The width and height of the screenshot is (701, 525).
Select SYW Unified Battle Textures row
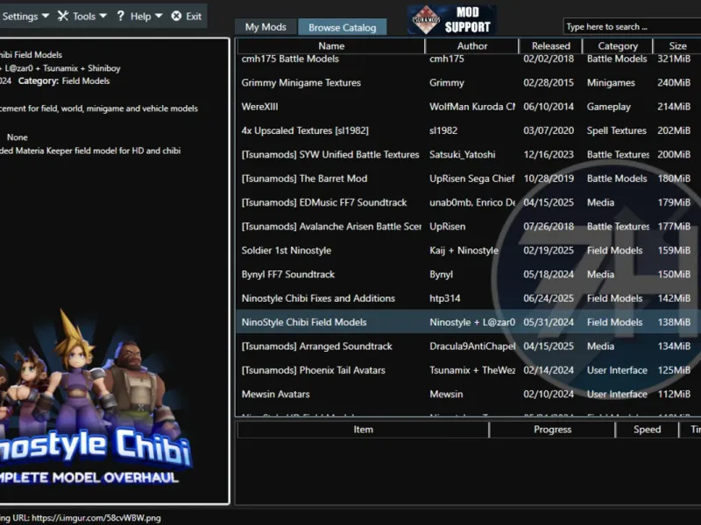pos(468,155)
